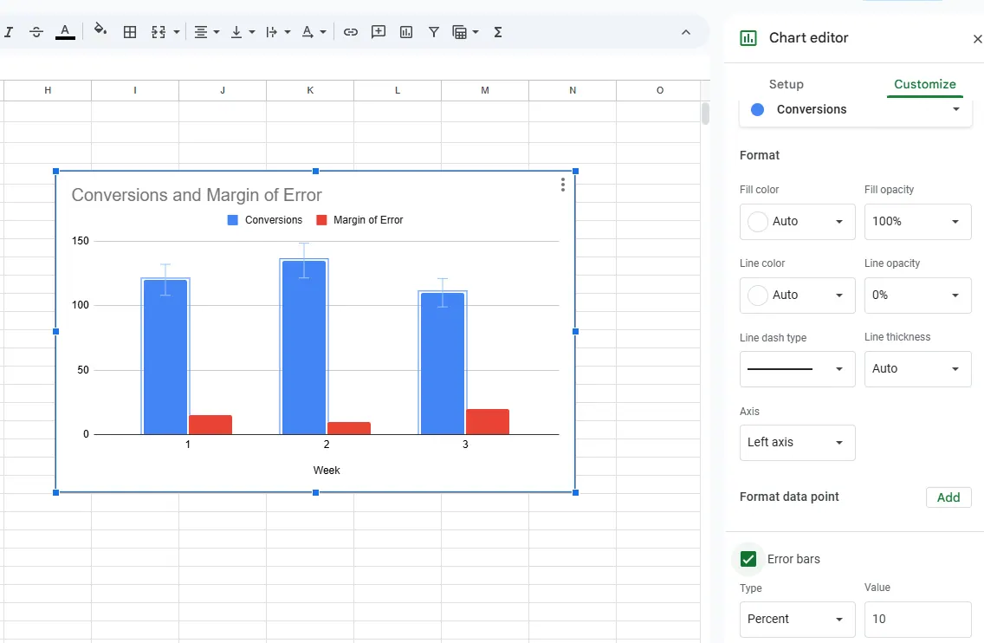Insert a comment from toolbar
The height and width of the screenshot is (643, 984).
(x=379, y=32)
